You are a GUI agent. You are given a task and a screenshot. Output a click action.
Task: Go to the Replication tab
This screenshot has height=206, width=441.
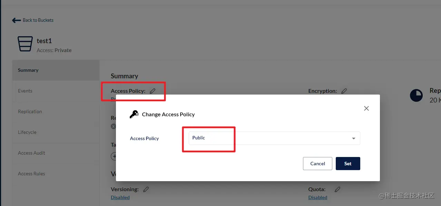click(x=30, y=111)
